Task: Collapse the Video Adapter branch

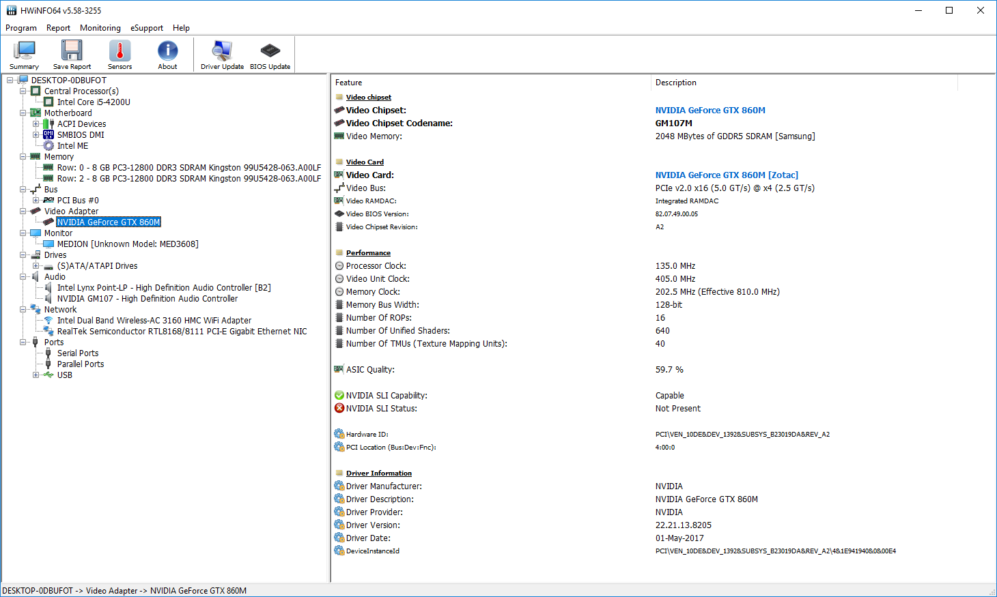Action: (23, 211)
